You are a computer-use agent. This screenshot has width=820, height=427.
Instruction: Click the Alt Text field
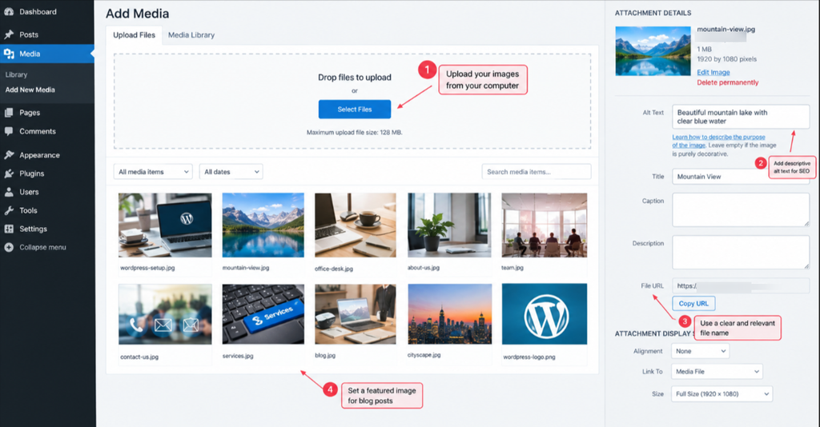click(x=741, y=117)
